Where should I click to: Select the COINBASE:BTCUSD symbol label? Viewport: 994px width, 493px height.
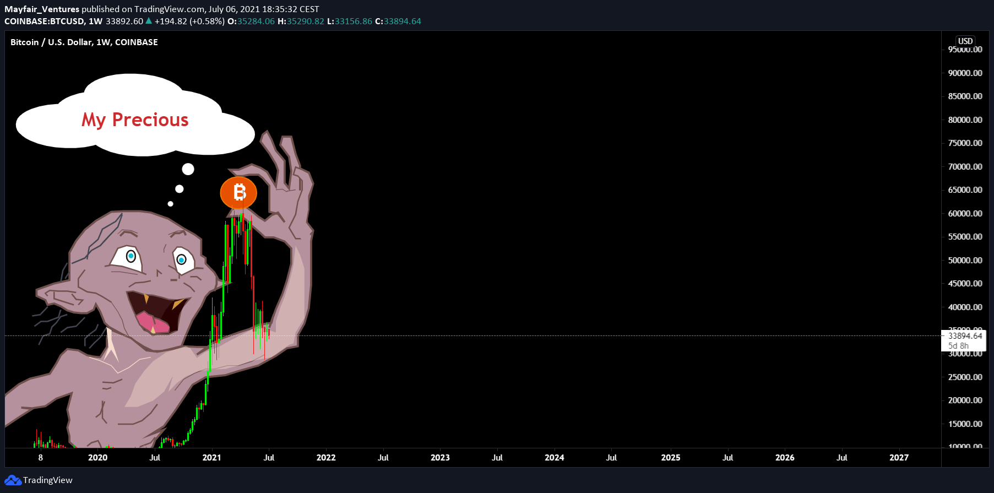point(45,21)
